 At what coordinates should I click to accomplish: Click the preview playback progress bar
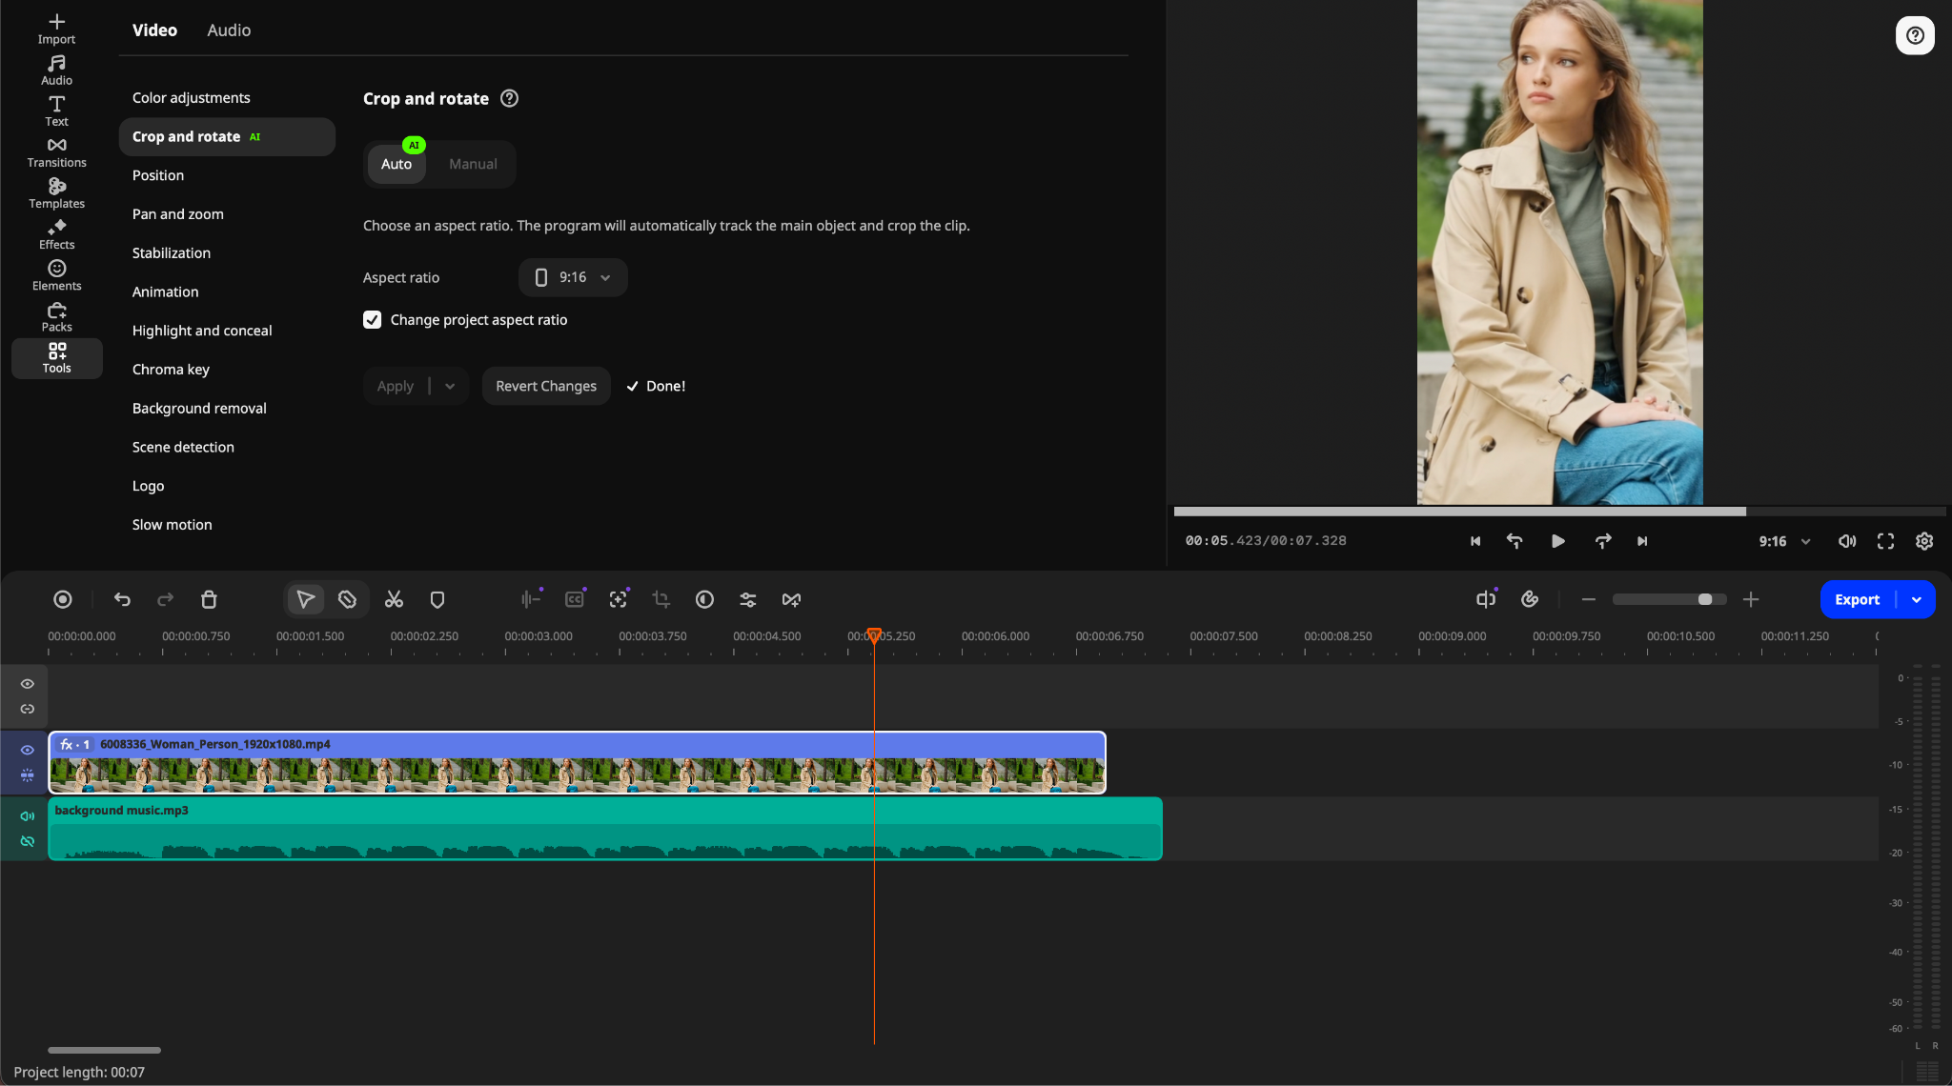[1559, 512]
